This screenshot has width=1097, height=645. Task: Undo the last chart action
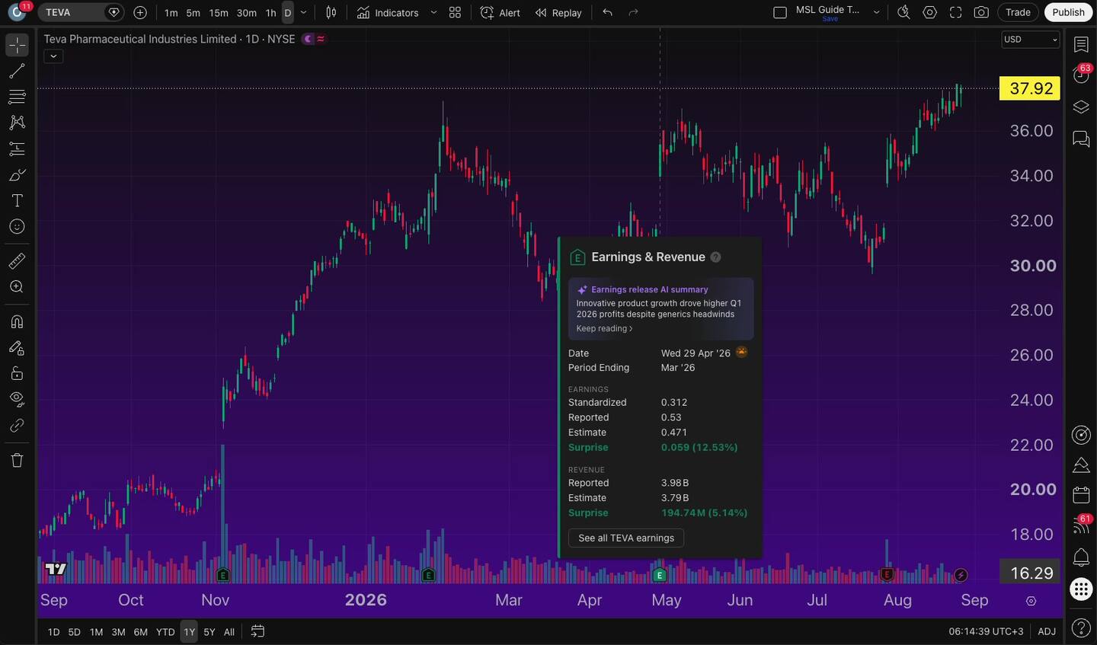point(607,12)
